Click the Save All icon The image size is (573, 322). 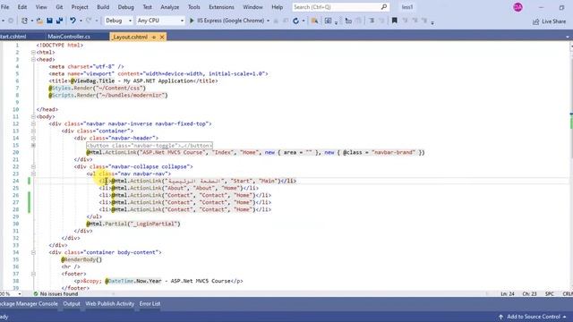[x=59, y=21]
